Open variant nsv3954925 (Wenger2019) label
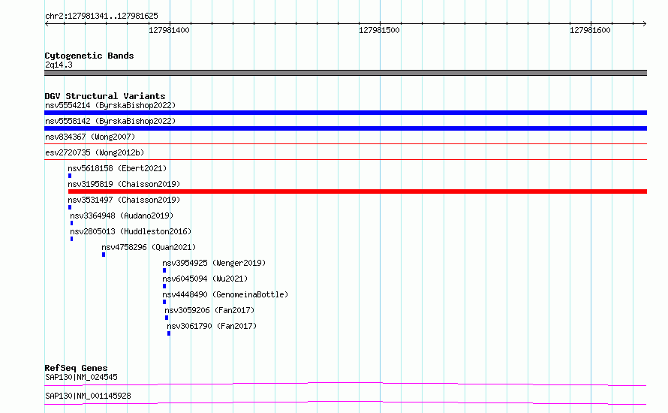668x413 pixels. point(214,263)
